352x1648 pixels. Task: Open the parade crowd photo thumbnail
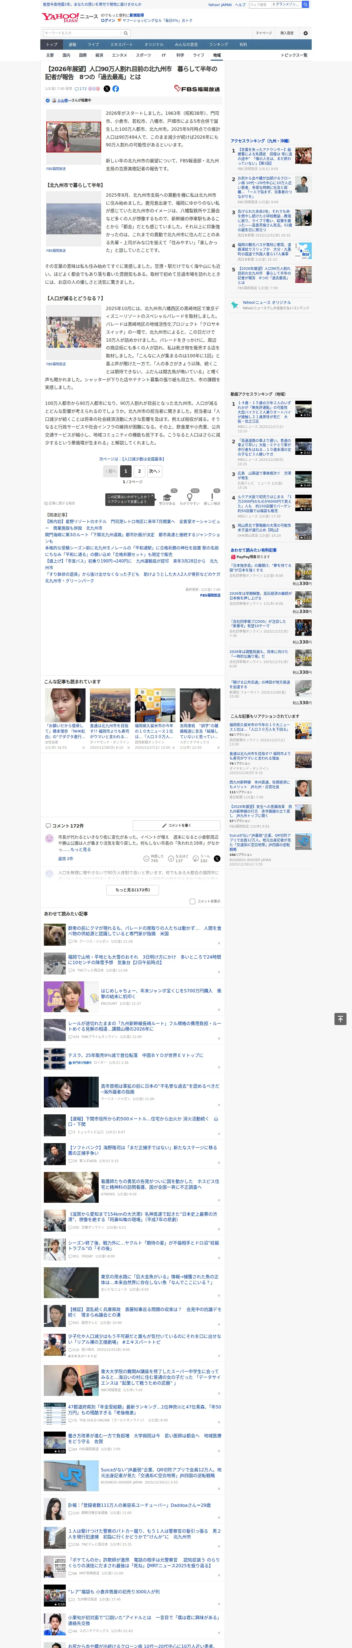click(x=73, y=333)
